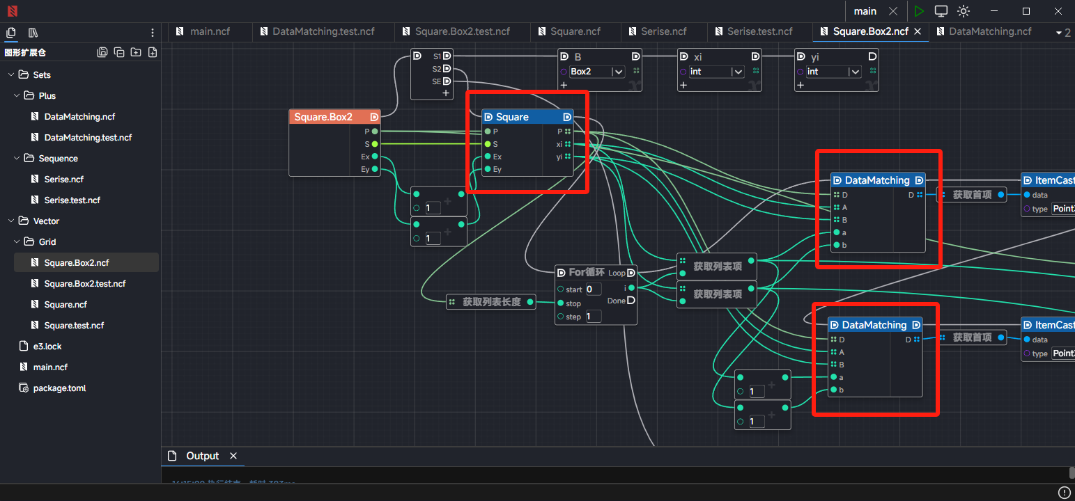Switch to the main.ncf tab
This screenshot has height=501, width=1075.
[210, 31]
